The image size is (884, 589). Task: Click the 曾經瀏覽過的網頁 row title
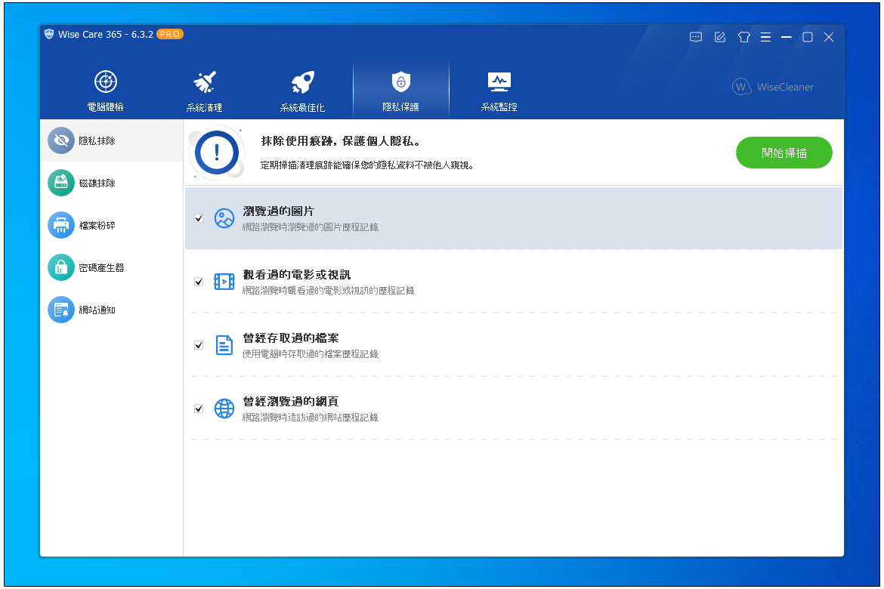291,402
